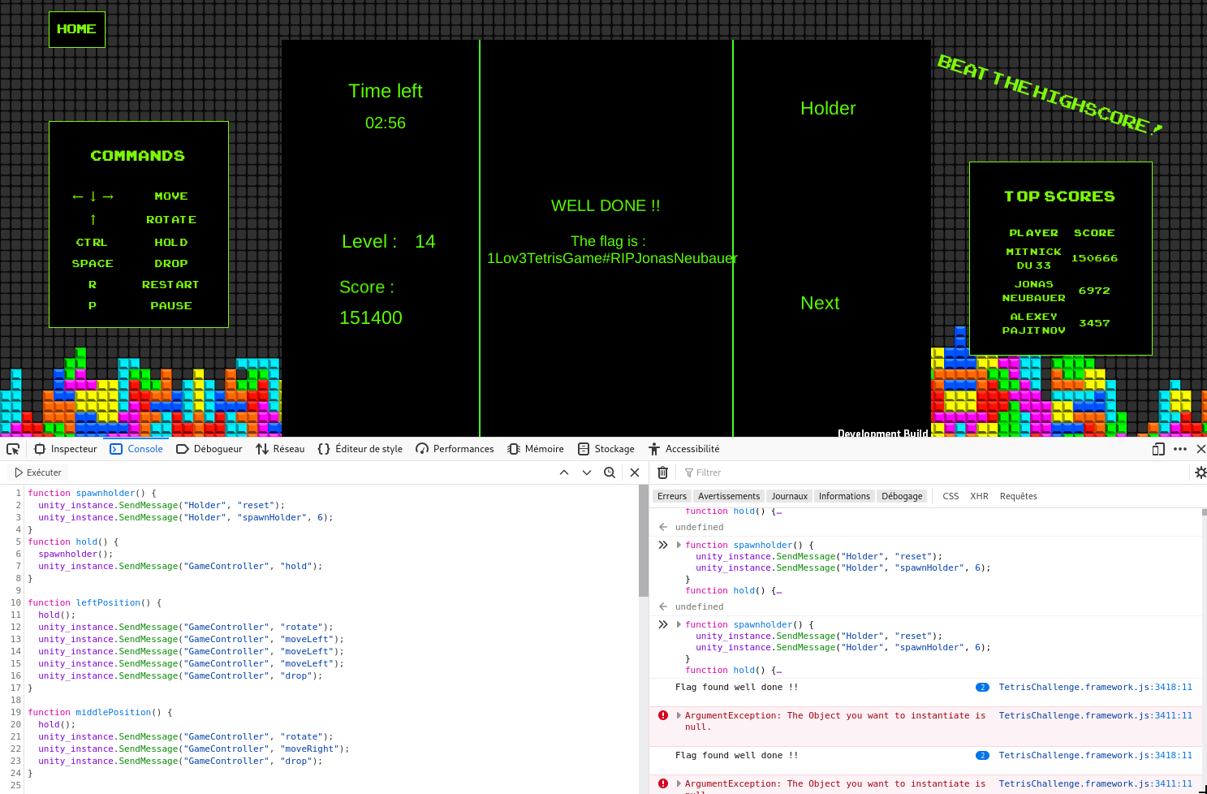The image size is (1207, 794).
Task: Toggle the Débogage filter
Action: tap(902, 496)
